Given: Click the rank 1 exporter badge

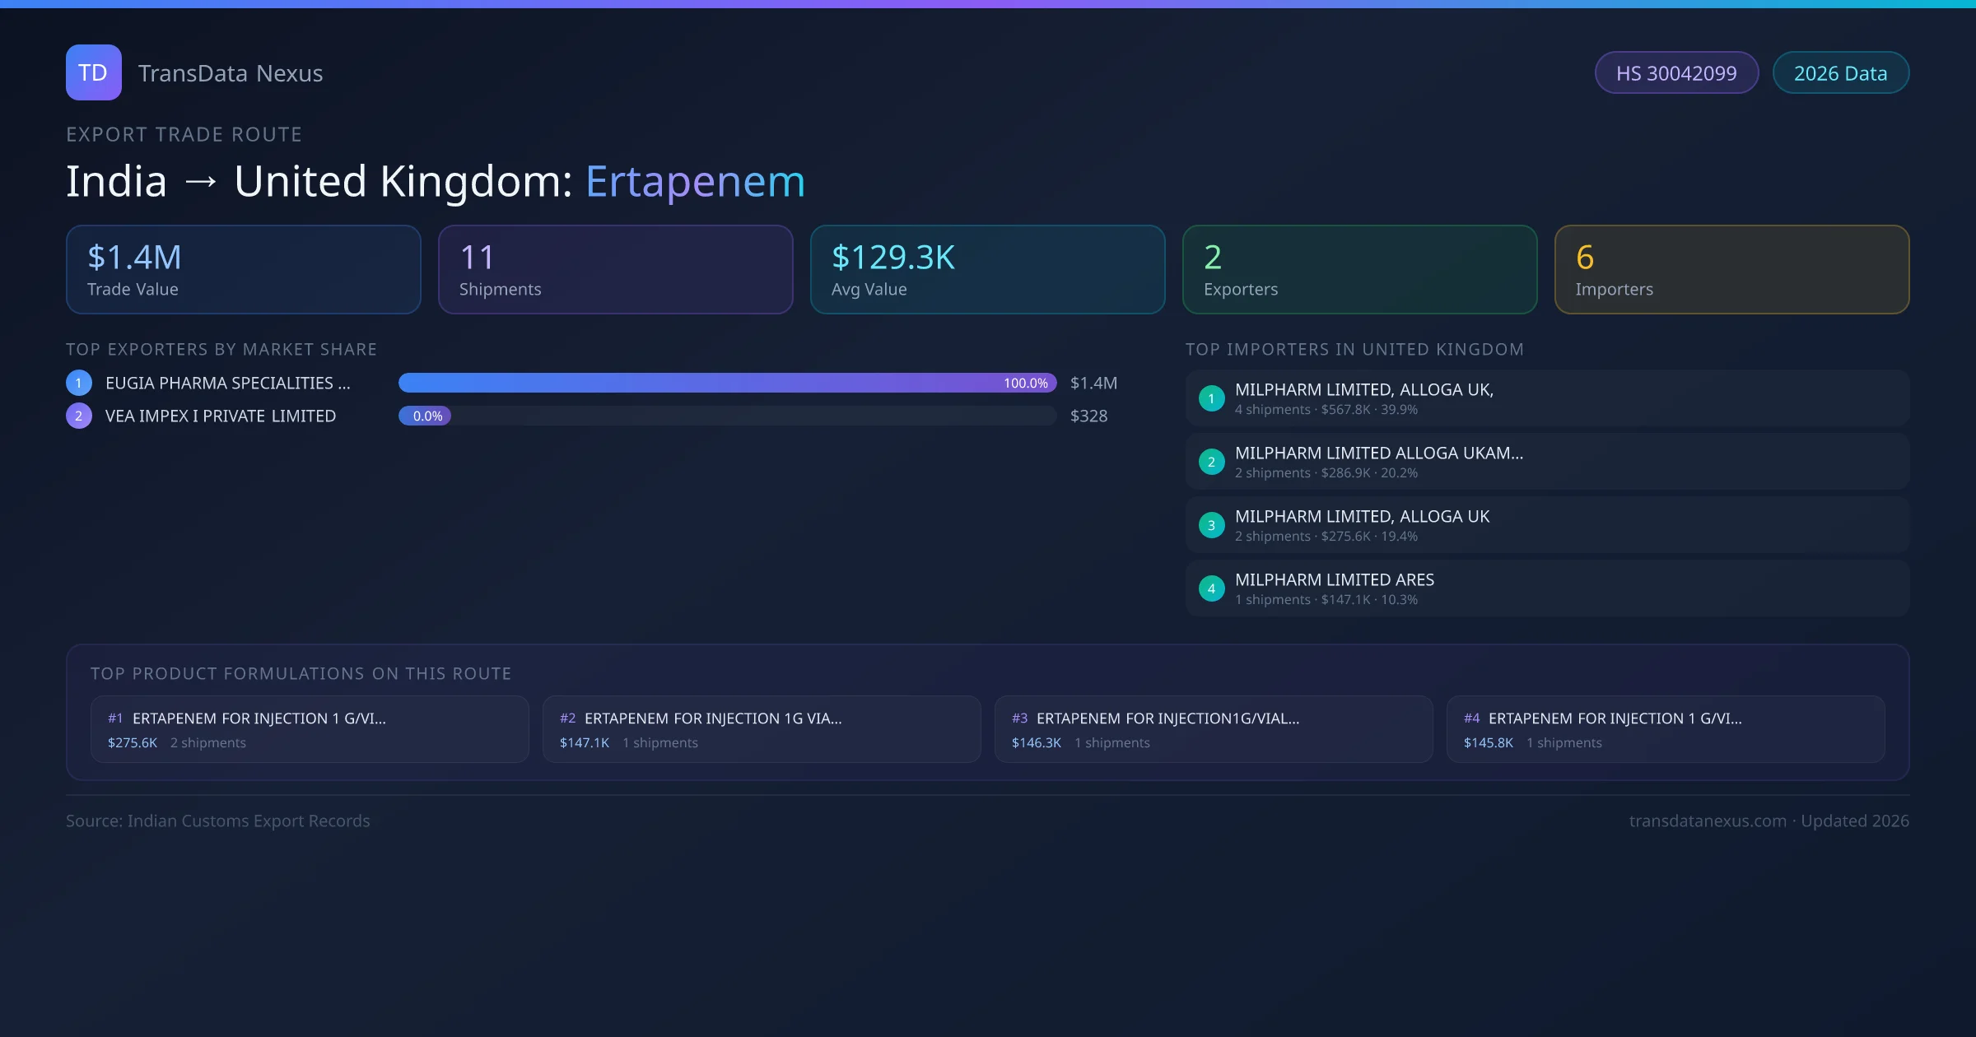Looking at the screenshot, I should [x=79, y=383].
